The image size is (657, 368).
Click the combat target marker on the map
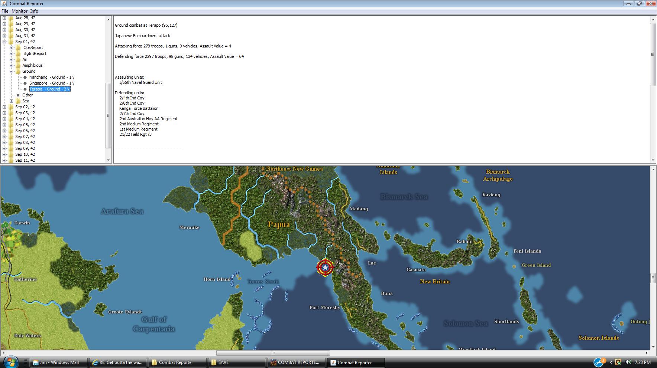[x=325, y=267]
